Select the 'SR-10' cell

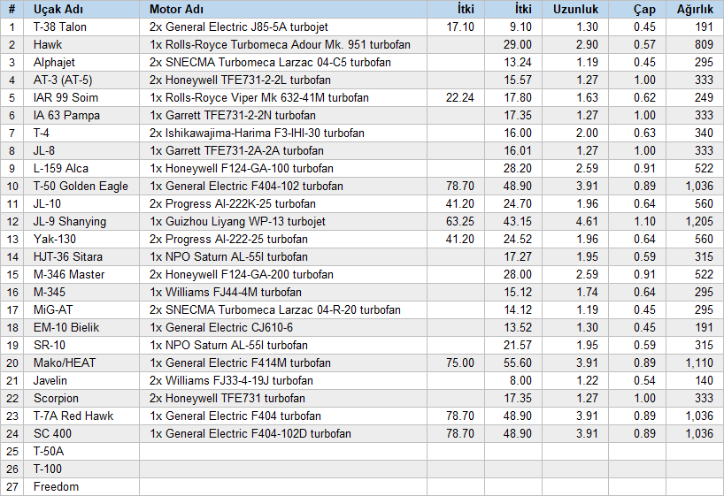click(81, 346)
